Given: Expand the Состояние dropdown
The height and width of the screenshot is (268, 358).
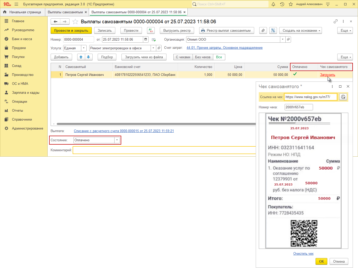Looking at the screenshot, I should 117,140.
